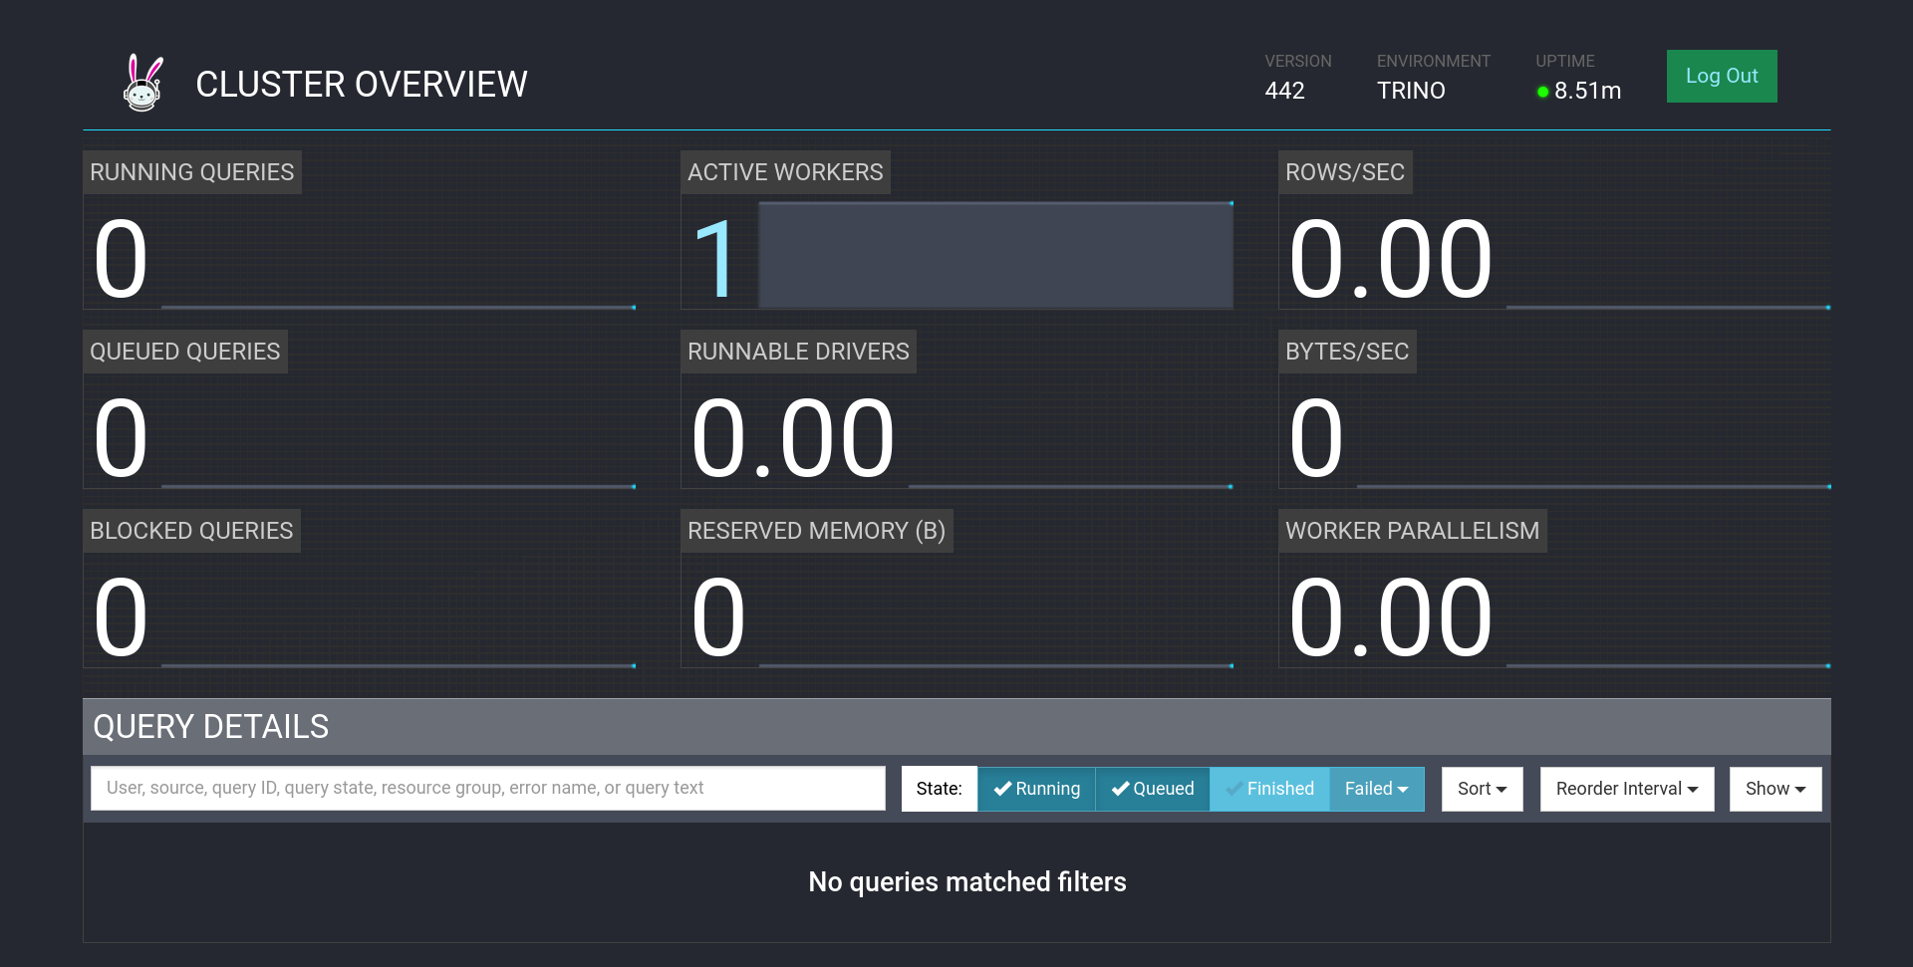
Task: Click the Log Out button
Action: [1721, 77]
